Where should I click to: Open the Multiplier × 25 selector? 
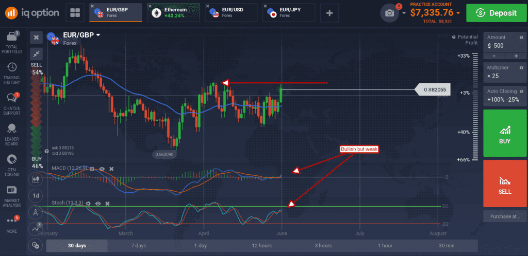coord(504,72)
